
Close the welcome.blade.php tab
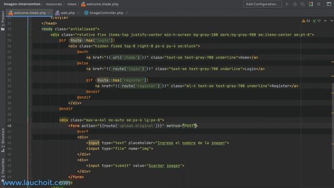(x=49, y=13)
